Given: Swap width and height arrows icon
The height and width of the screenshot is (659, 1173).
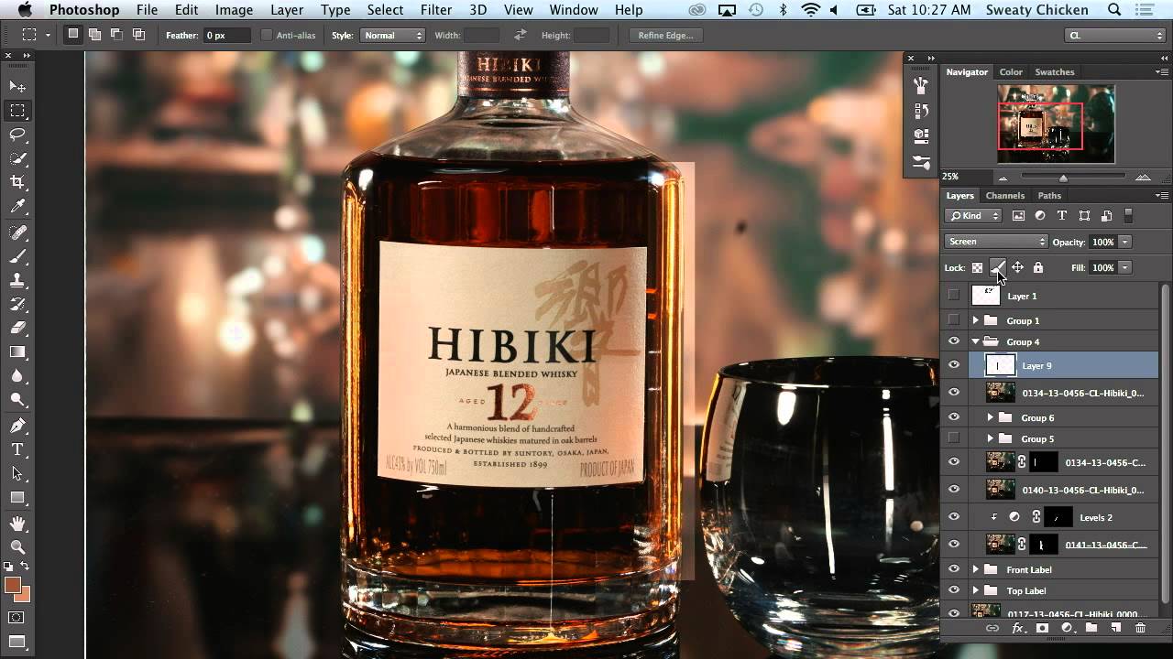Looking at the screenshot, I should [521, 35].
